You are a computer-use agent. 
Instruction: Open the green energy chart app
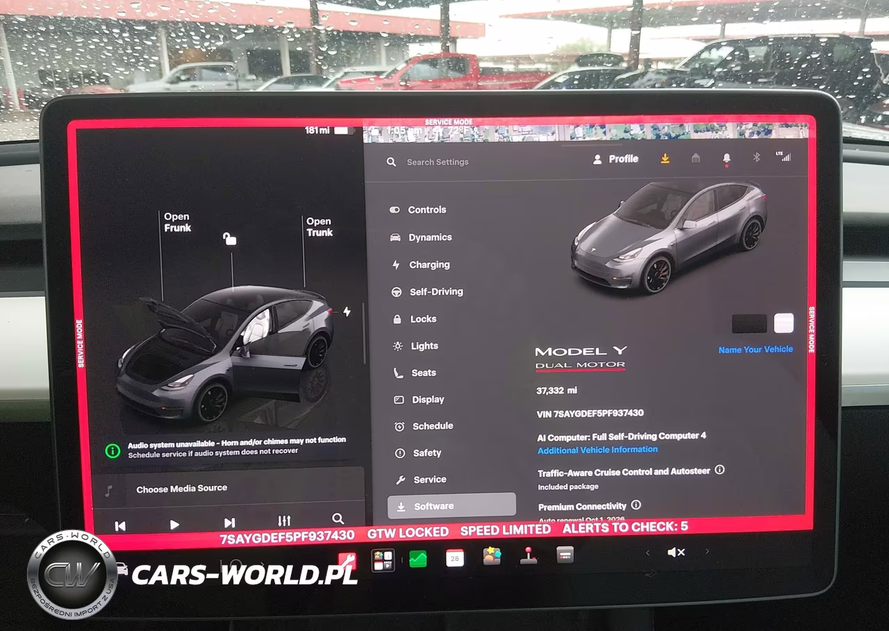coord(418,558)
